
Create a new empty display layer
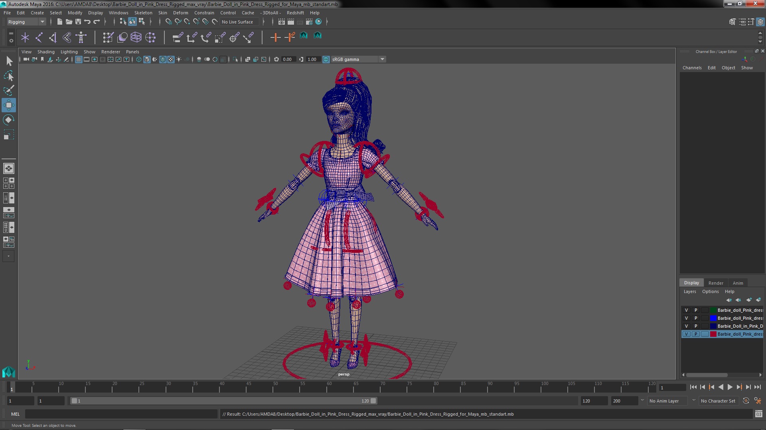(x=749, y=300)
